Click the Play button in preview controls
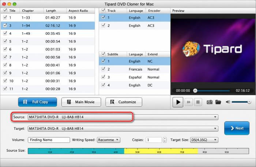Image resolution: width=256 pixels, height=167 pixels. [x=178, y=102]
